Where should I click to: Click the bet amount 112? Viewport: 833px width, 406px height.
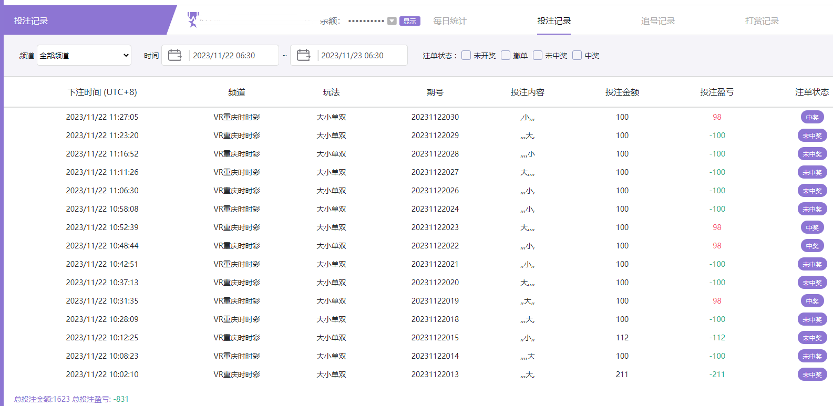pos(622,338)
